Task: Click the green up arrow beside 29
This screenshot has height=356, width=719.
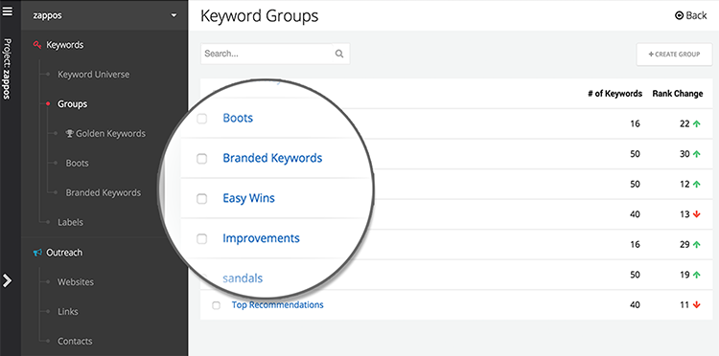Action: 697,245
